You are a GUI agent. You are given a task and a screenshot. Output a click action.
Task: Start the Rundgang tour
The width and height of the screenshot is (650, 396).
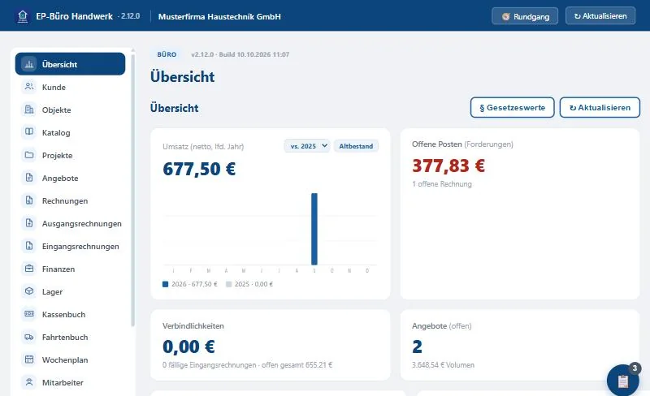pyautogui.click(x=525, y=16)
